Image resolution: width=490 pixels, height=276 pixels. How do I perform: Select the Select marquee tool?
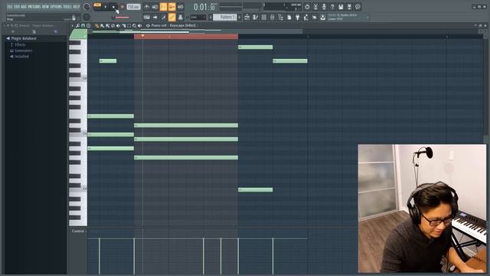pyautogui.click(x=129, y=25)
